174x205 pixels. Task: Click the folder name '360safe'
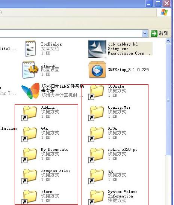[x=116, y=86]
